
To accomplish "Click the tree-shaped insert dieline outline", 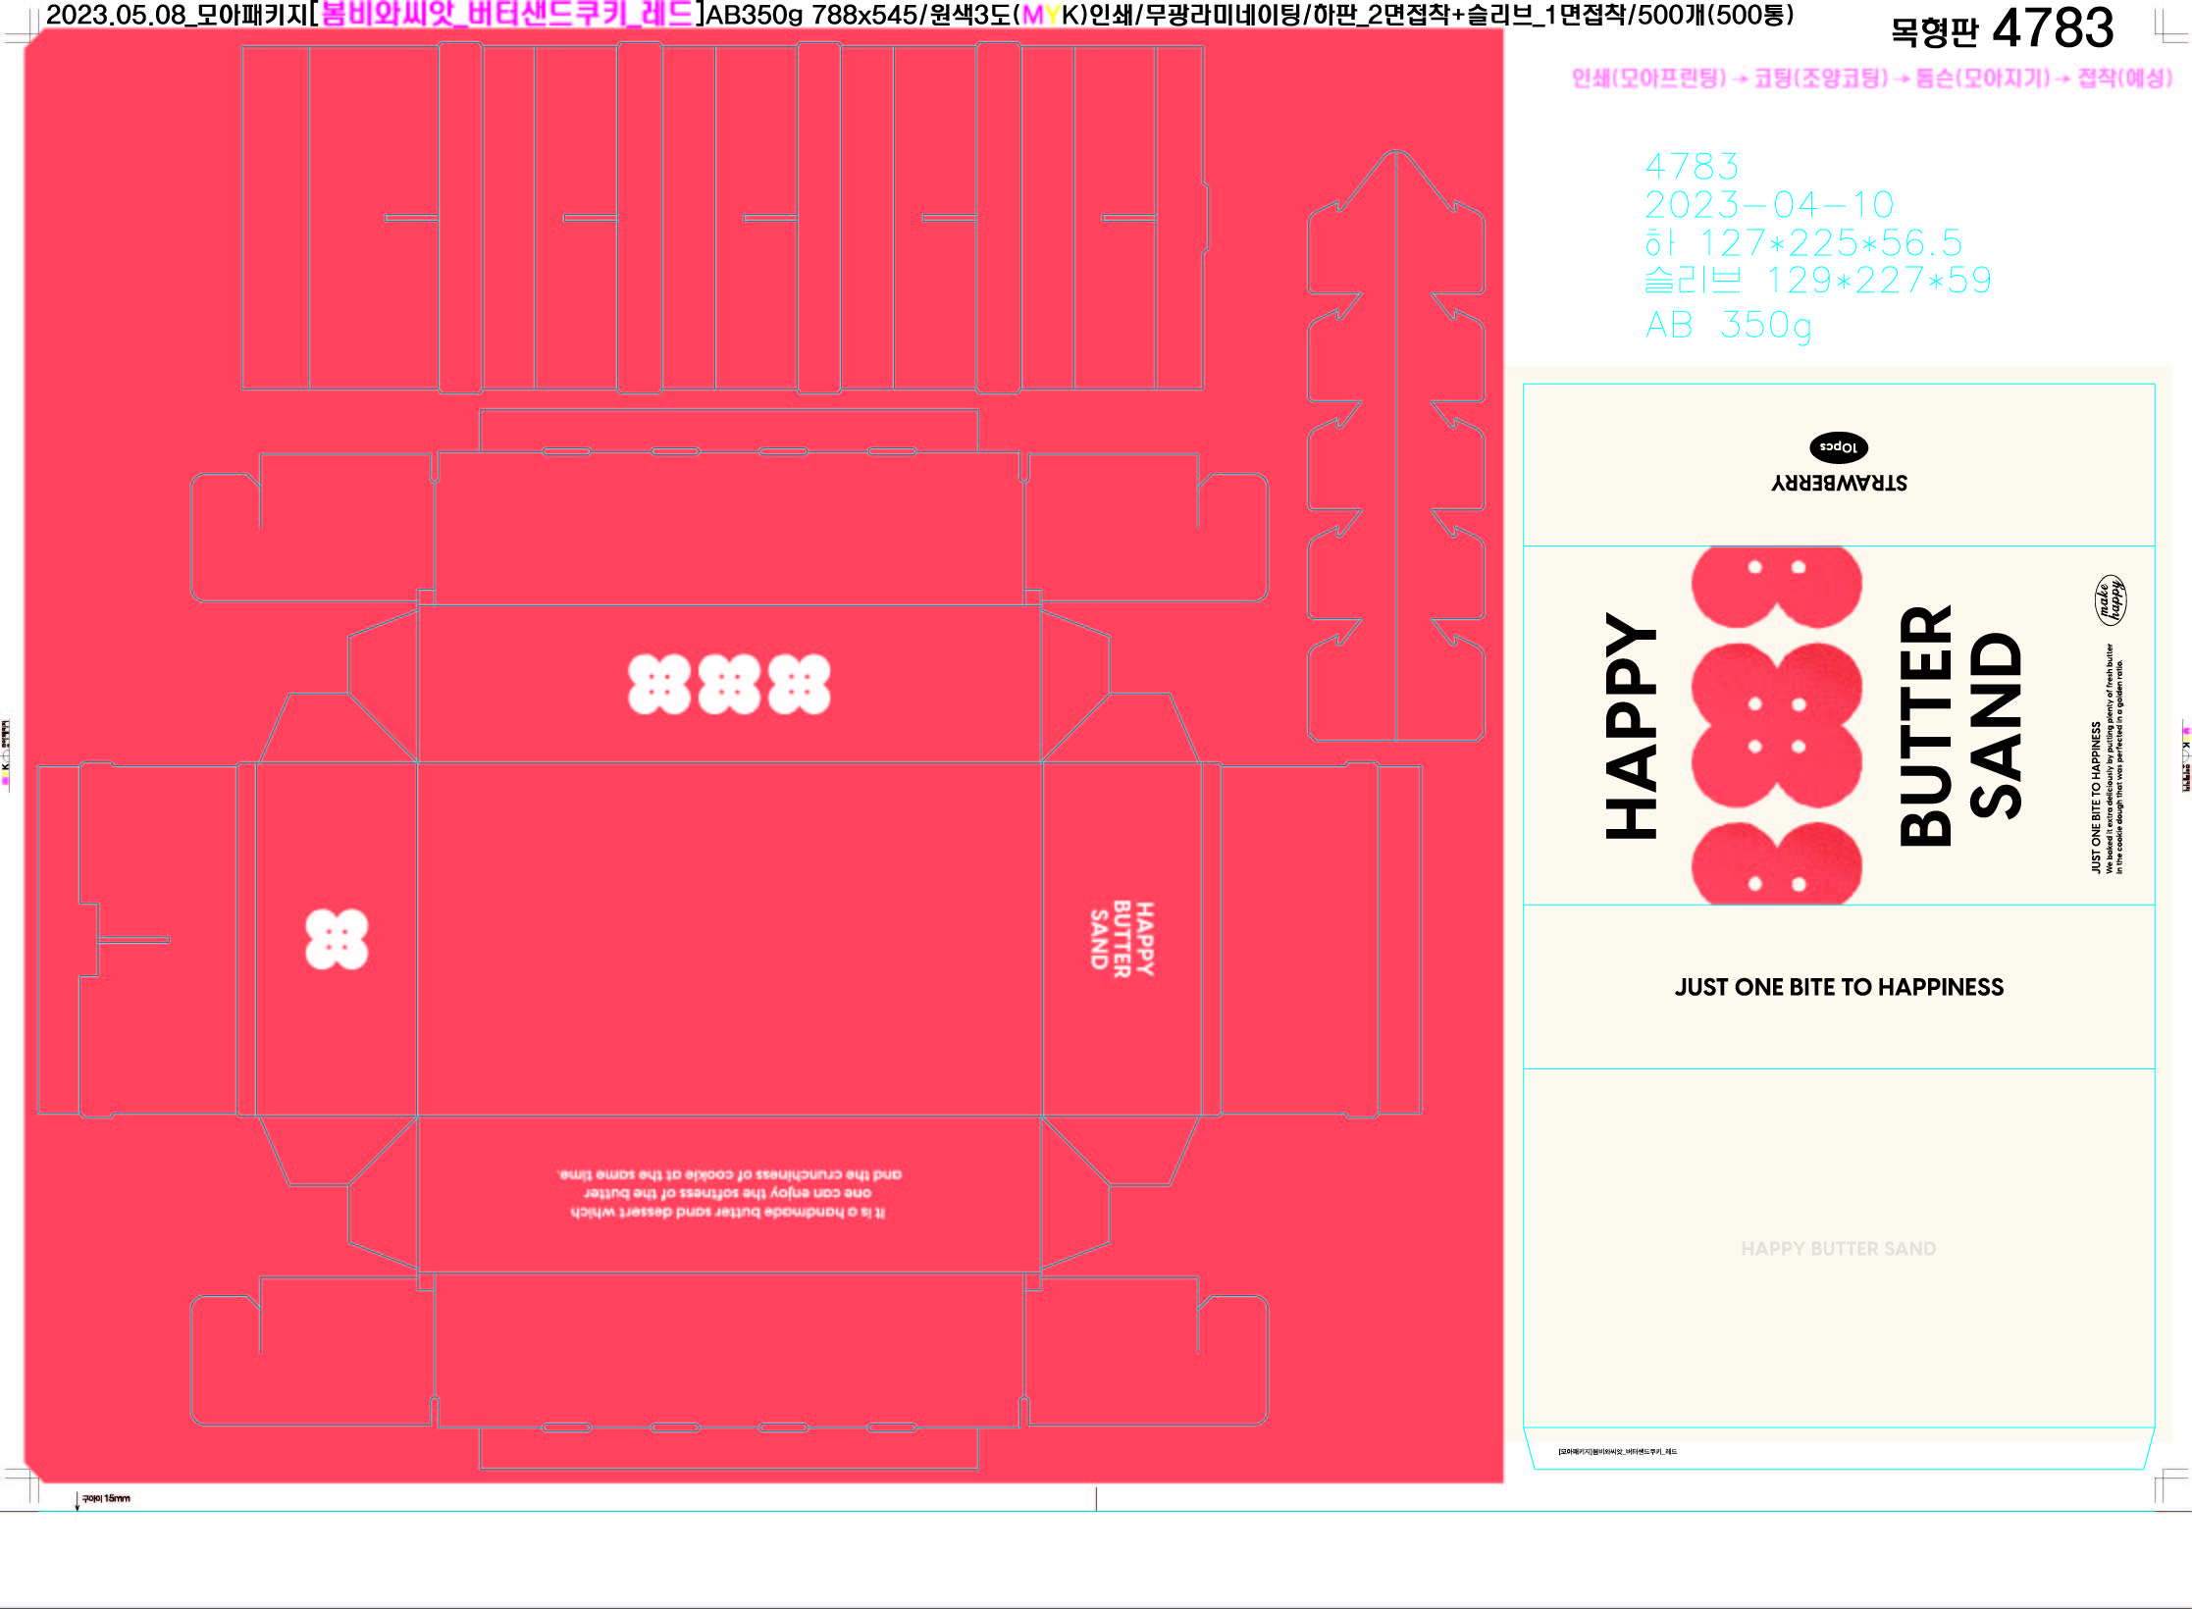I will click(1395, 446).
